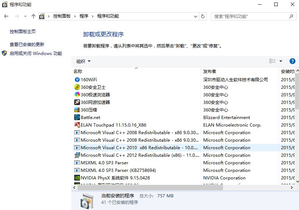Image resolution: width=299 pixels, height=210 pixels.
Task: Go back using the back arrow
Action: point(6,17)
